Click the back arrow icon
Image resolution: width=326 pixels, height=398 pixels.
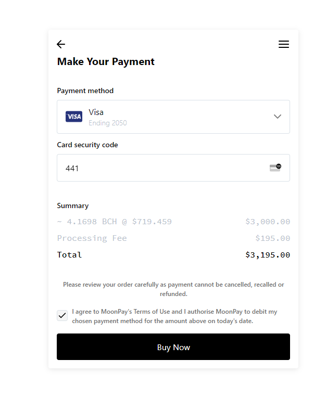tap(61, 44)
